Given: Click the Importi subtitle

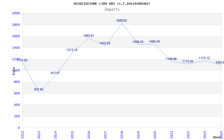Looking at the screenshot, I should tap(112, 10).
